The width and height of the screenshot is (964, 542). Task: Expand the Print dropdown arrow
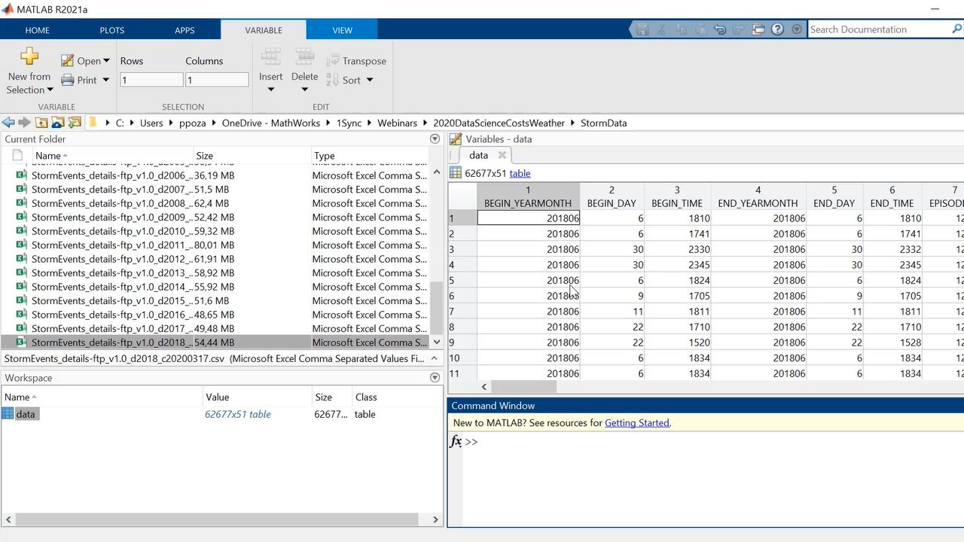click(105, 80)
